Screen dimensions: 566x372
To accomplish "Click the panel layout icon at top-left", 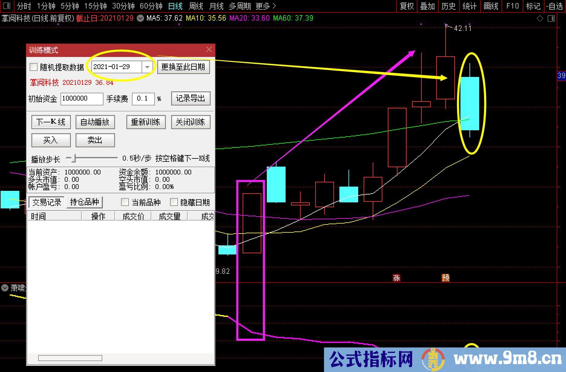I will [x=7, y=6].
